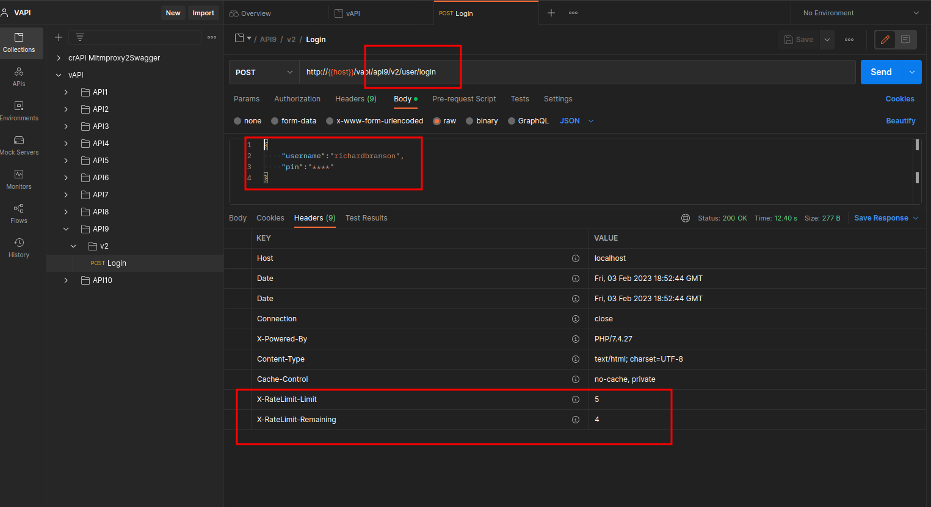
Task: Click the request type icon in breadcrumb
Action: tap(239, 38)
